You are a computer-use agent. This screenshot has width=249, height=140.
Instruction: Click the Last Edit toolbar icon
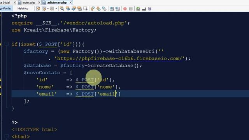point(38,9)
